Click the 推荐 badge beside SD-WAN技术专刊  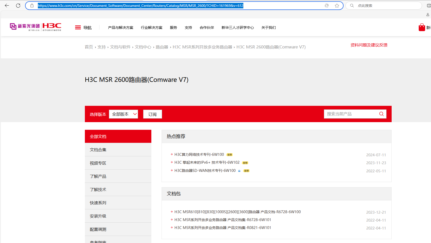(246, 171)
